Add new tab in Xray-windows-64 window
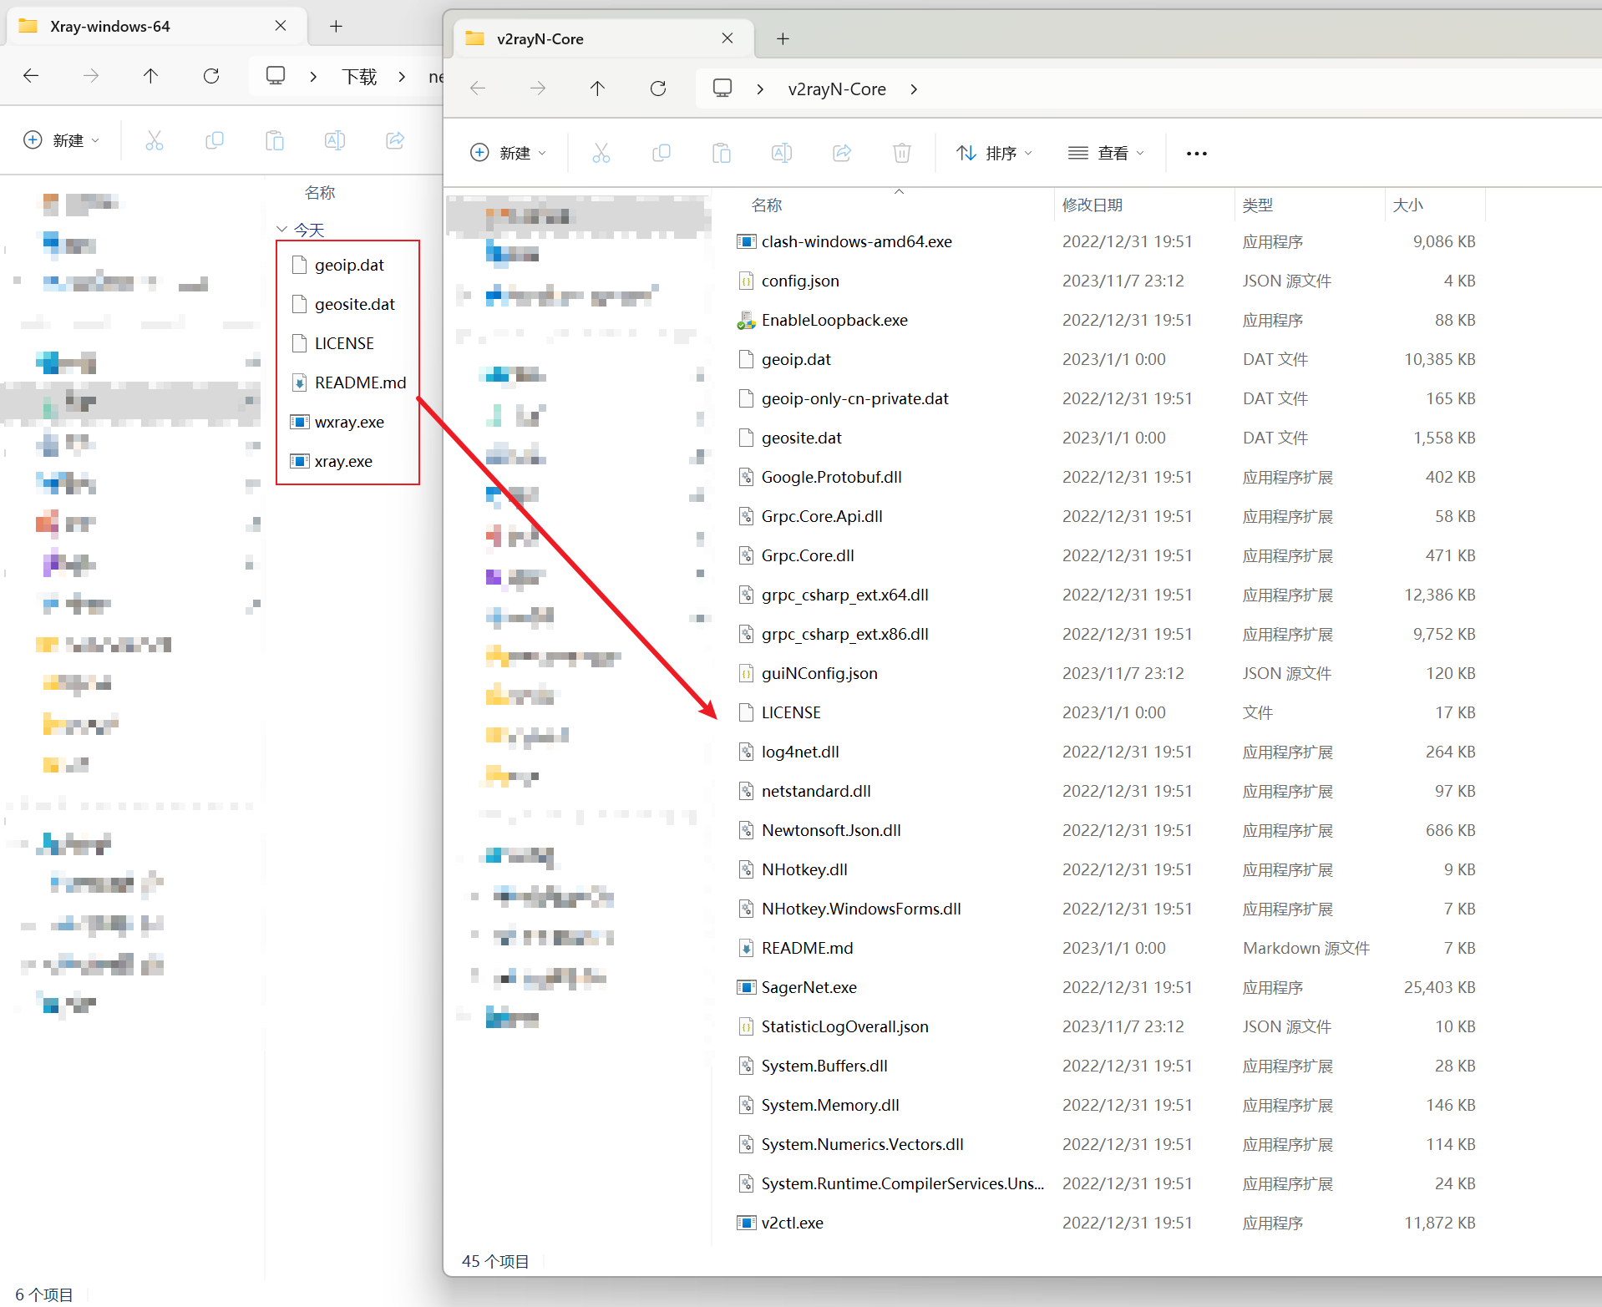 pos(336,26)
